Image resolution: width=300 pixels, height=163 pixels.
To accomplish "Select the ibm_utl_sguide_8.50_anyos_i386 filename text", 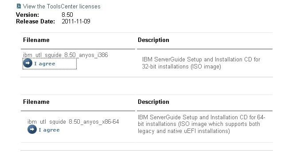I will (66, 55).
